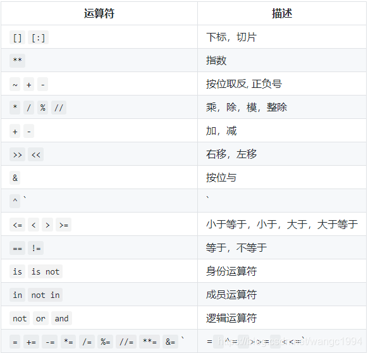
Task: Select the '==' equality chip
Action: [17, 248]
